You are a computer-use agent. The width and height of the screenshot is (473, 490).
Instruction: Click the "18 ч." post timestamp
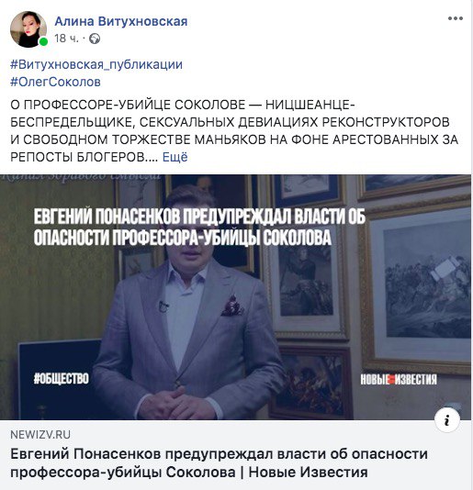click(x=66, y=39)
